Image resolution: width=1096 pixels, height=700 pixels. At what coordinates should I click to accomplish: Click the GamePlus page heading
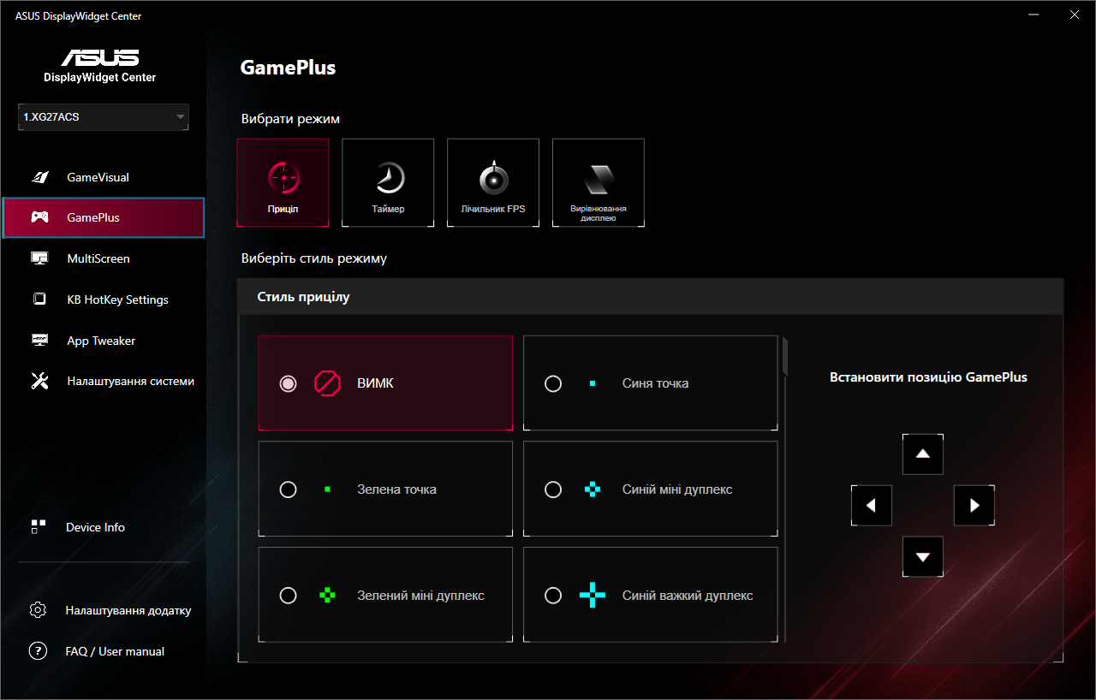pyautogui.click(x=288, y=68)
